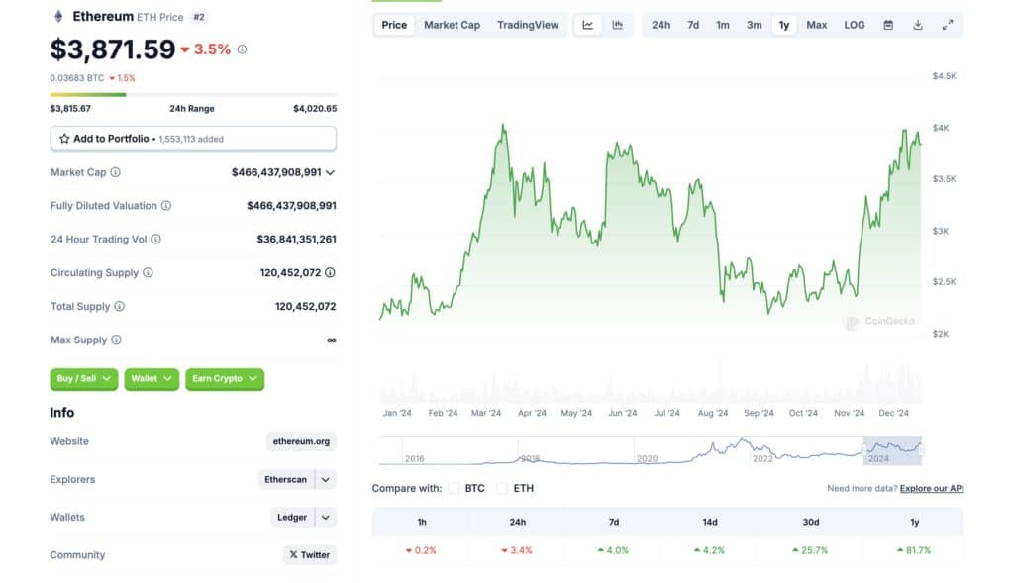Click right handle of chart range selector
1014x583 pixels.
(x=922, y=450)
